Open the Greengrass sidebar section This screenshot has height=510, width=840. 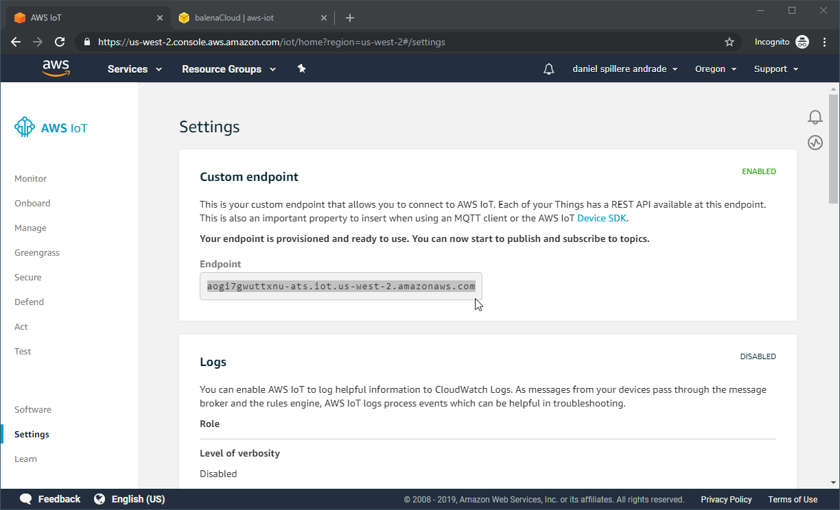[x=37, y=253]
